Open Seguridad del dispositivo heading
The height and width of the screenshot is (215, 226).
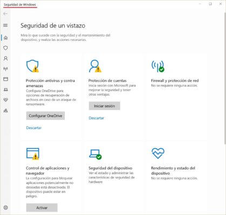(x=110, y=168)
